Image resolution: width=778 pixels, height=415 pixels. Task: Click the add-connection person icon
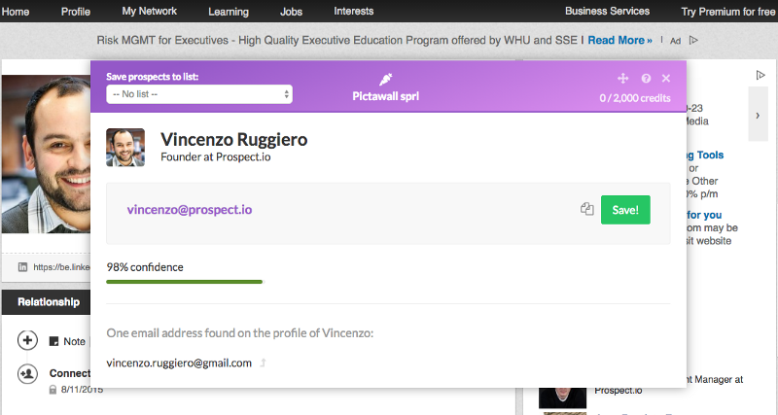27,373
